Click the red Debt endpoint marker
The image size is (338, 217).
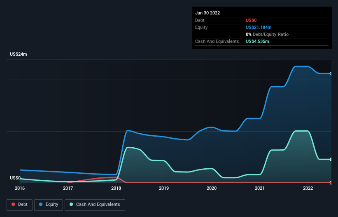pos(331,183)
